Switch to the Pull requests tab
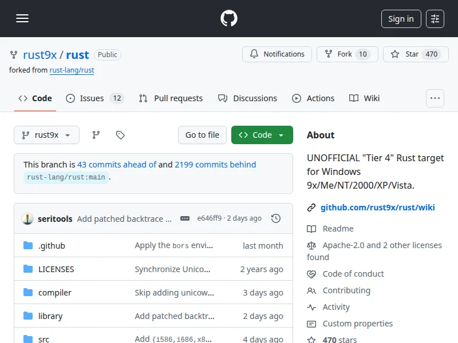Image resolution: width=458 pixels, height=343 pixels. point(171,98)
